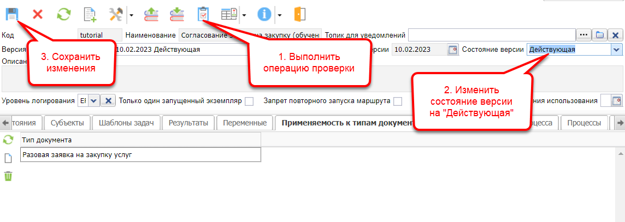625x222 pixels.
Task: Click the upload books icon with up arrow
Action: [151, 14]
